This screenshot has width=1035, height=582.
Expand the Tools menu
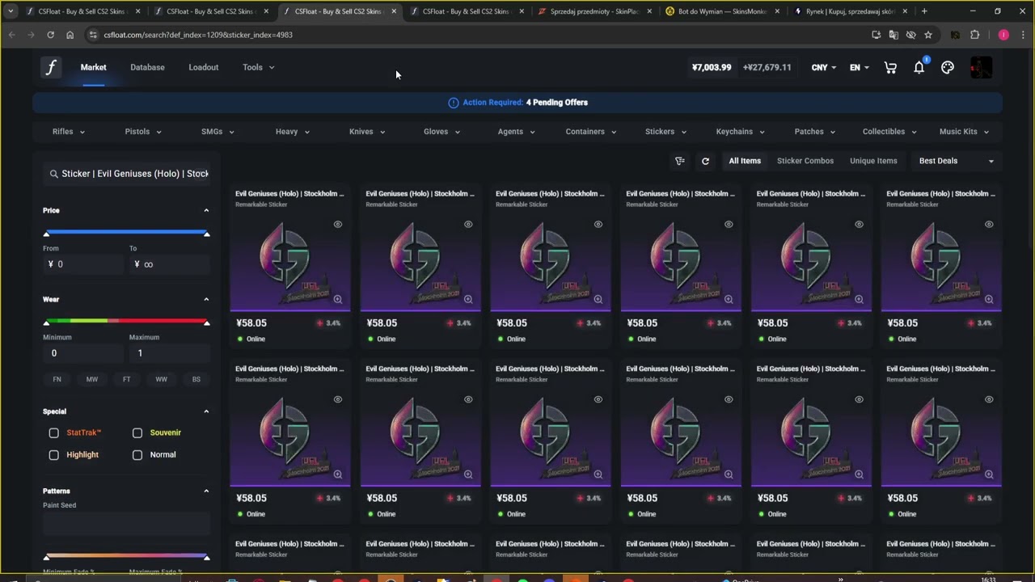(259, 67)
